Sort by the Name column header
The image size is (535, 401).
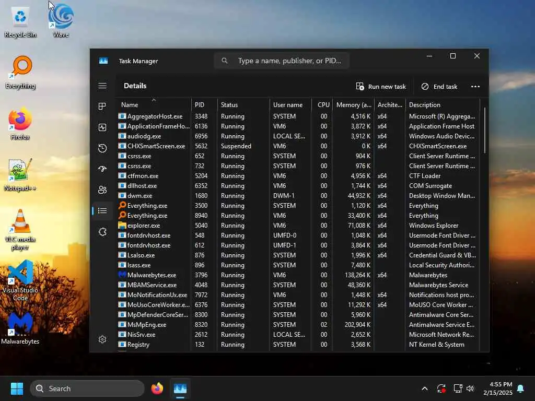(x=154, y=104)
